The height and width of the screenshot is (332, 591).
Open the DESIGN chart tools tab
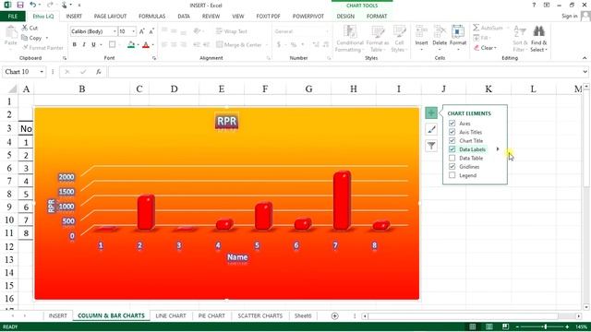tap(345, 17)
